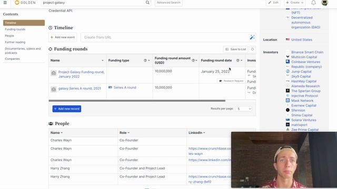Screen dimensions: 337x189
Task: Click the magic wand icon in timeline
Action: (252, 37)
